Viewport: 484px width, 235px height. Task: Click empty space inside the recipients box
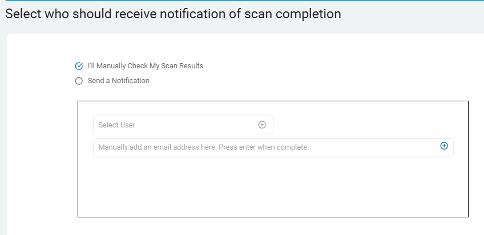pos(273,188)
